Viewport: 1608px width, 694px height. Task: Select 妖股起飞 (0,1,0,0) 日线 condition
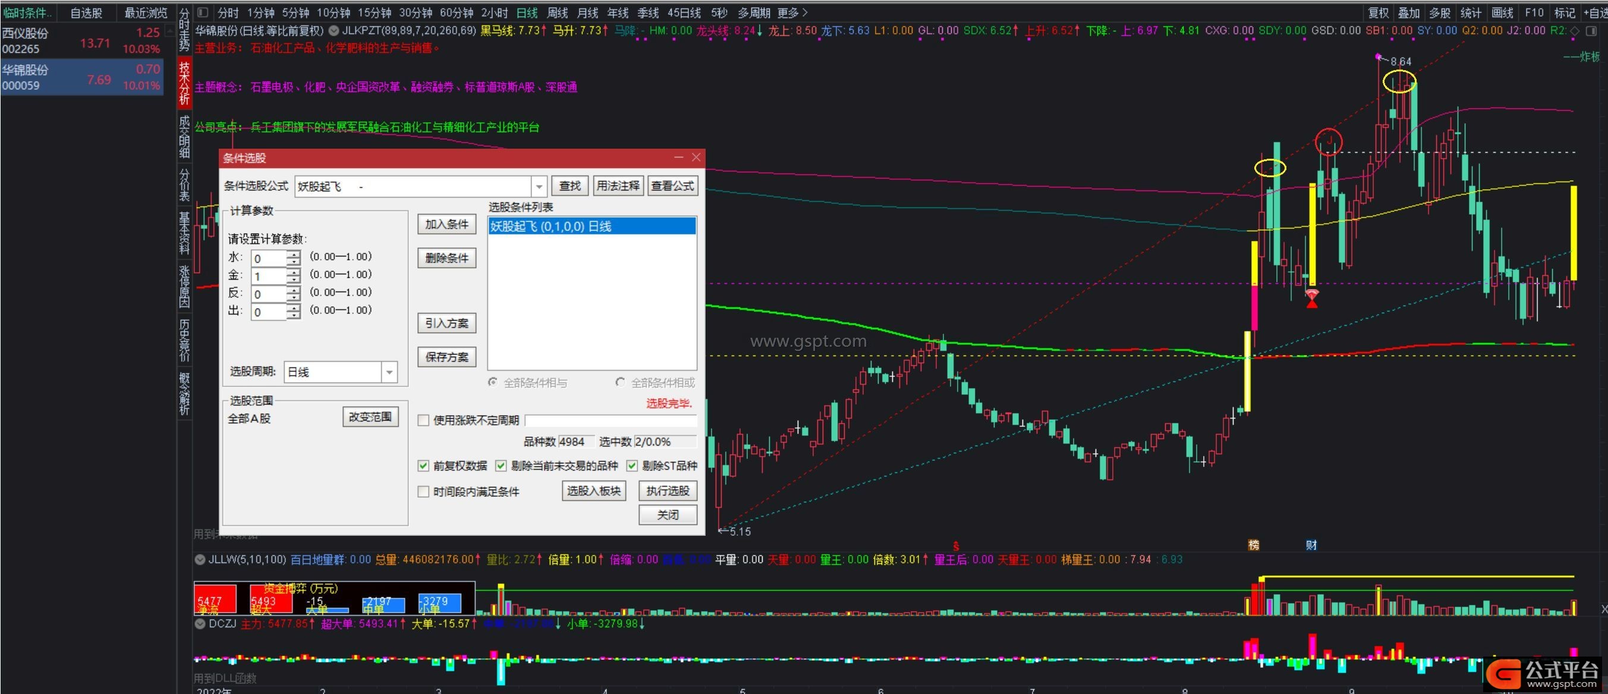click(591, 226)
